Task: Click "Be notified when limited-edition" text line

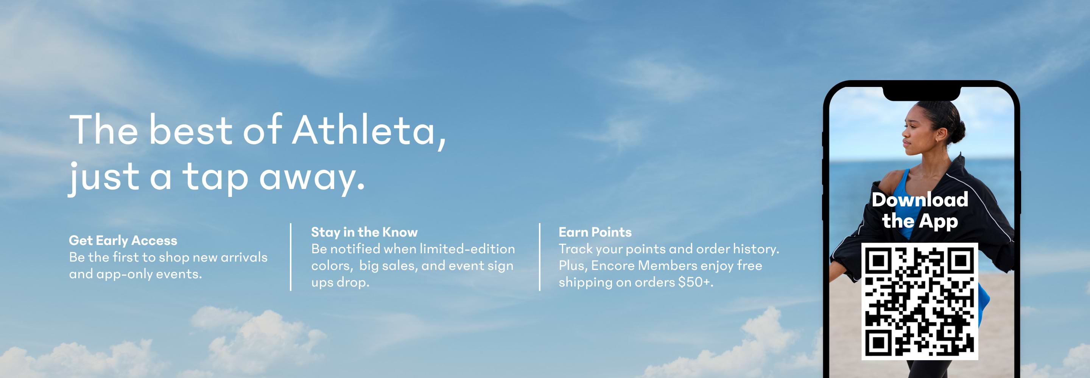Action: tap(413, 249)
